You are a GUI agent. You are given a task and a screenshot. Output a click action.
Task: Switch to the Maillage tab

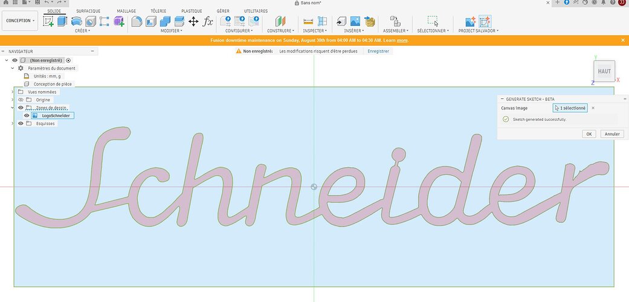click(x=126, y=11)
